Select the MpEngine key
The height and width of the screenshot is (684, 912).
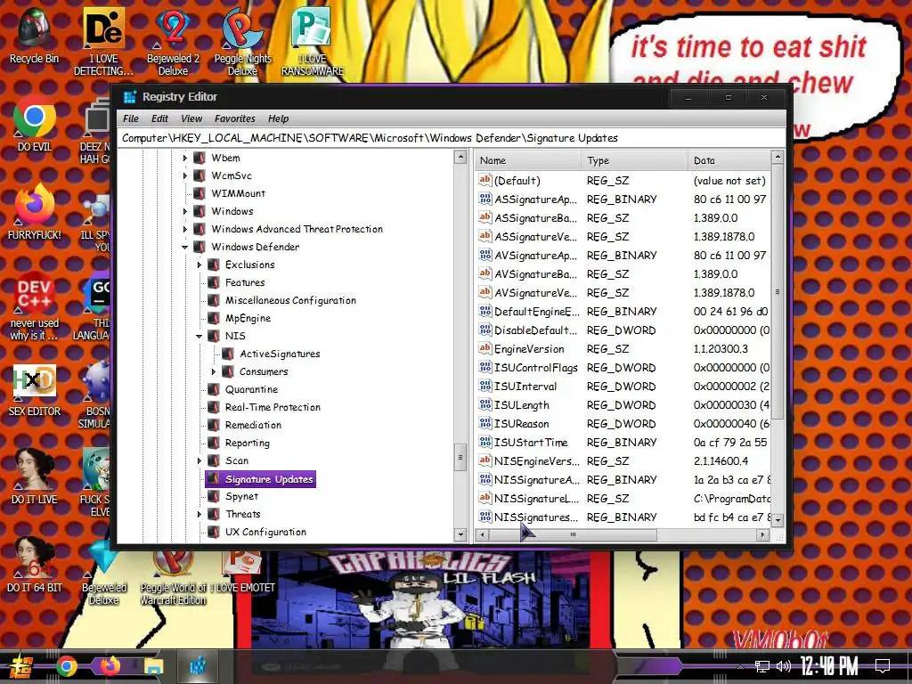(x=248, y=318)
